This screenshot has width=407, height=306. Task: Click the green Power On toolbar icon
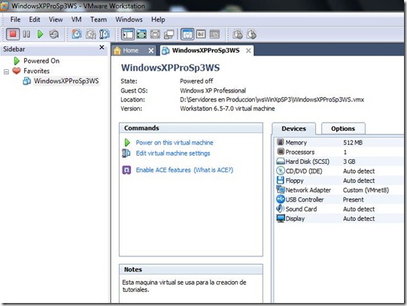coord(40,34)
